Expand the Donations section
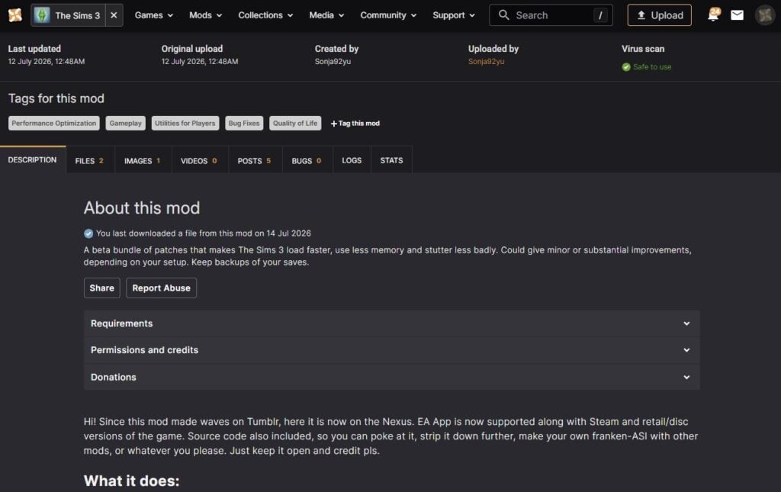781x492 pixels. tap(391, 377)
